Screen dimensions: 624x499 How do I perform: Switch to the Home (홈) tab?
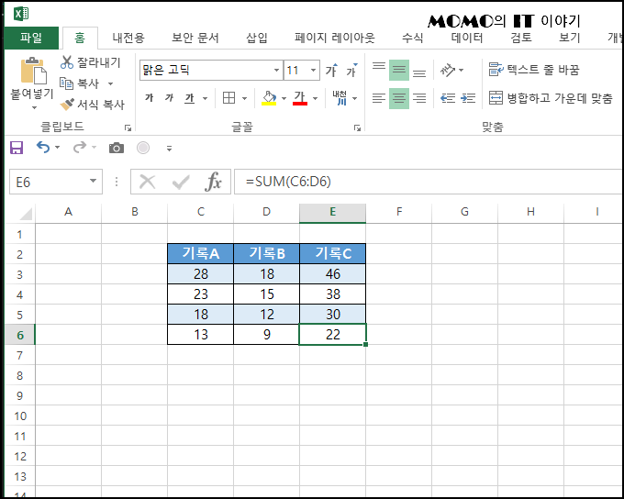pyautogui.click(x=80, y=38)
